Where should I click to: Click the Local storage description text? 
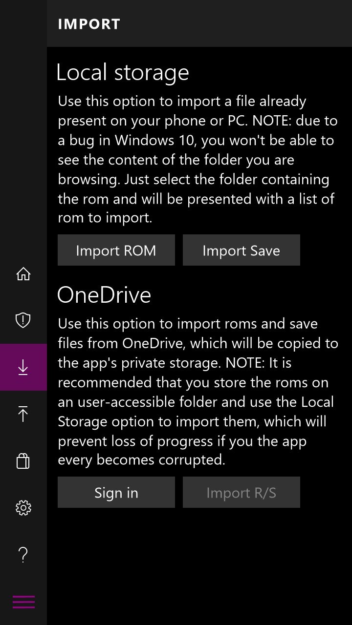coord(197,160)
